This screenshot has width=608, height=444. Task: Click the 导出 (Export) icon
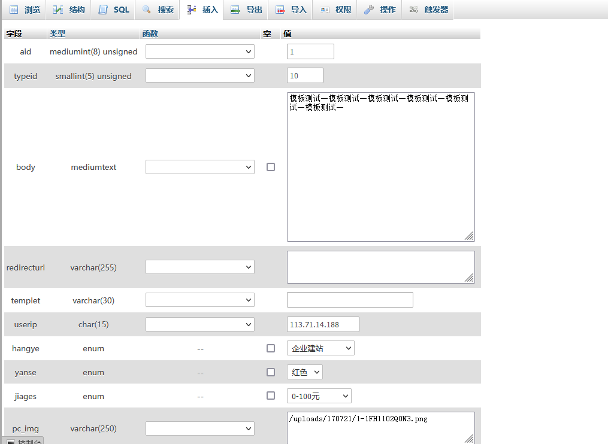[235, 10]
